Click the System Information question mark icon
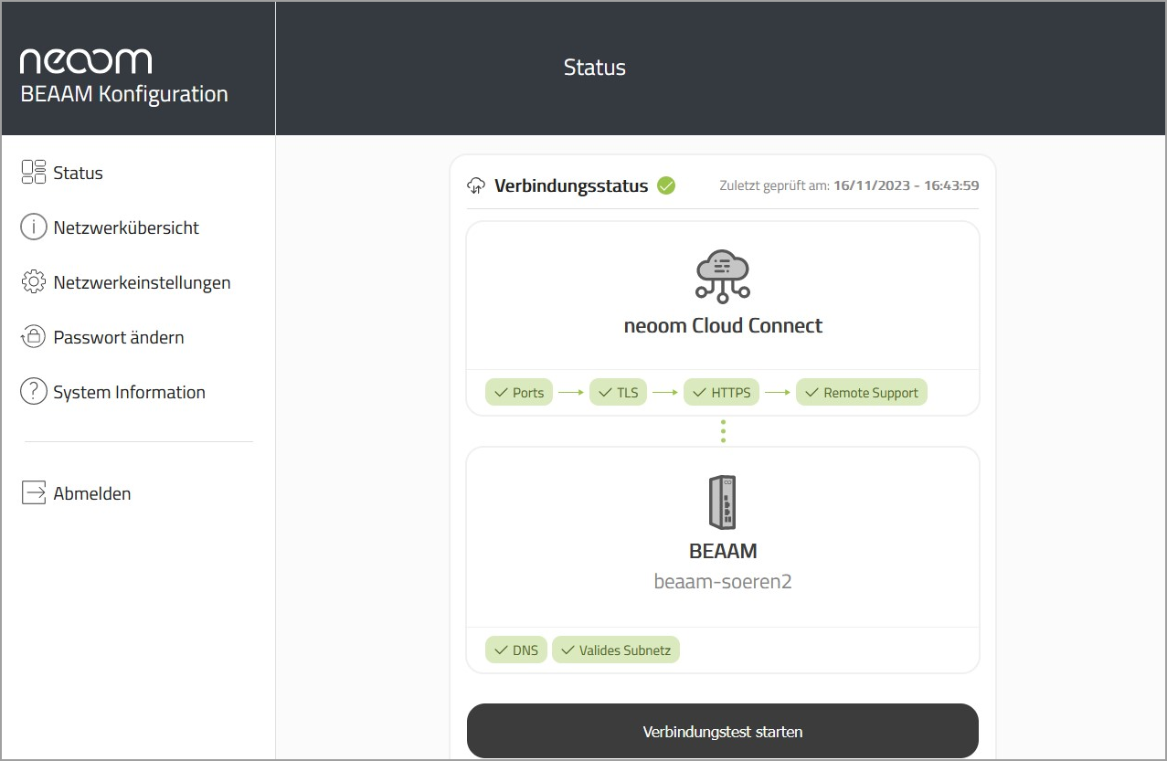Image resolution: width=1167 pixels, height=761 pixels. point(34,392)
